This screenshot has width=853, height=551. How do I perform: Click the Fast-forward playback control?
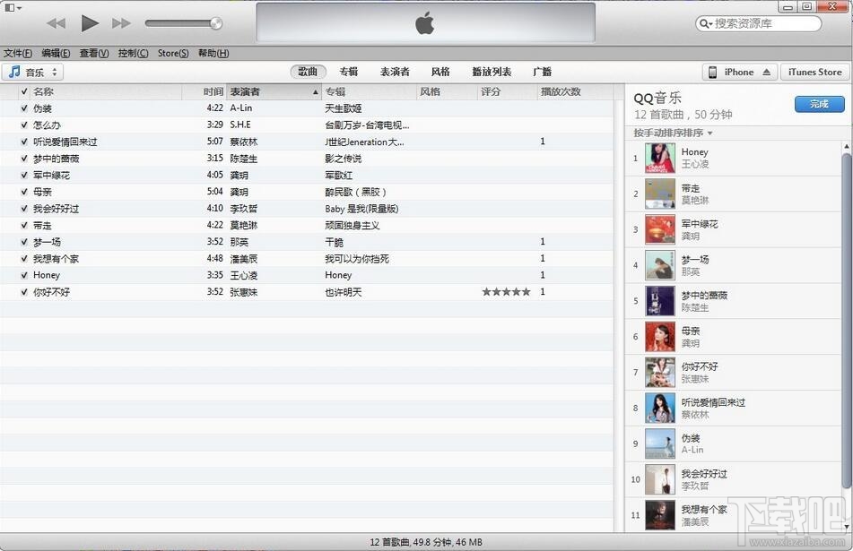(x=122, y=24)
